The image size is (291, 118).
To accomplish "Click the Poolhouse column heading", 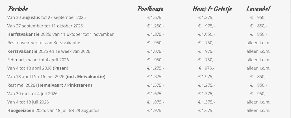I will click(x=151, y=9).
